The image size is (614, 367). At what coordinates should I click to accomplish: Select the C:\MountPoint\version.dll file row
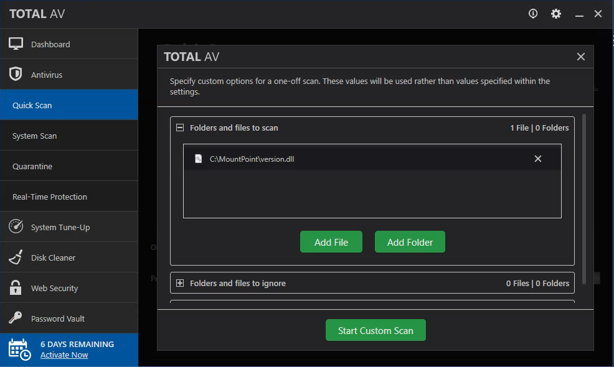coord(372,159)
